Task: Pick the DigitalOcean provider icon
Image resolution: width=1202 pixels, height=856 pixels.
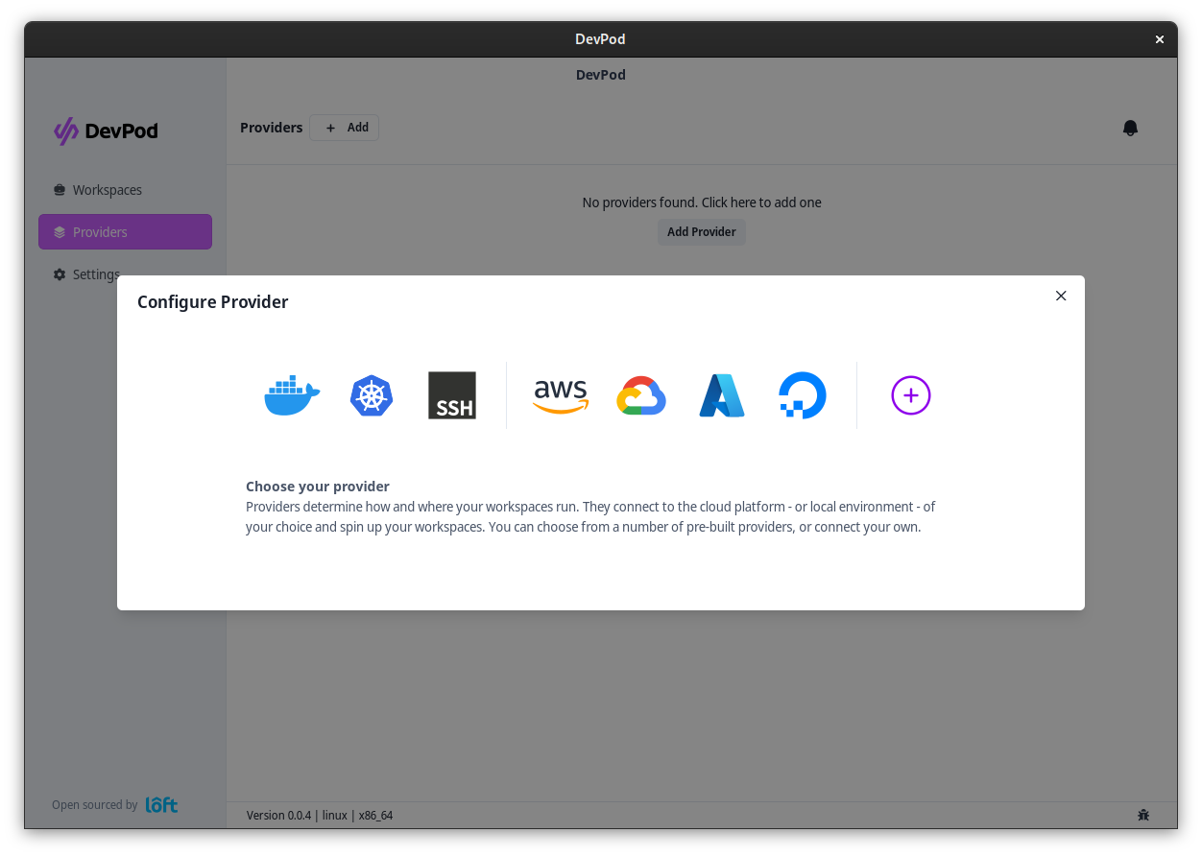Action: point(803,395)
